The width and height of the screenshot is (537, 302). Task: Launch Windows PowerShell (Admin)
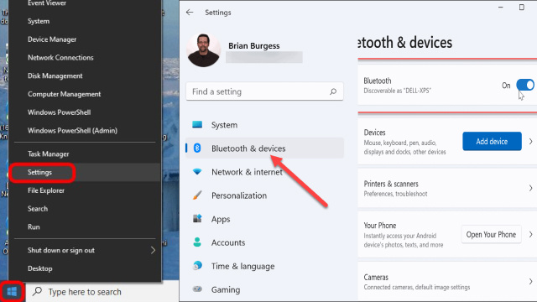73,131
